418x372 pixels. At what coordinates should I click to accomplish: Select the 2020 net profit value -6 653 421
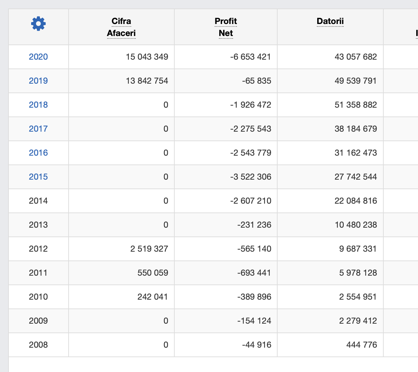(250, 57)
